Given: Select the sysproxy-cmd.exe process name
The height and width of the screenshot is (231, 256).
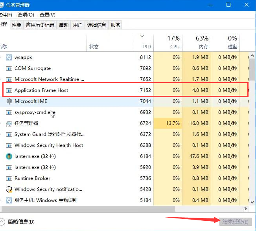Looking at the screenshot, I should click(35, 112).
